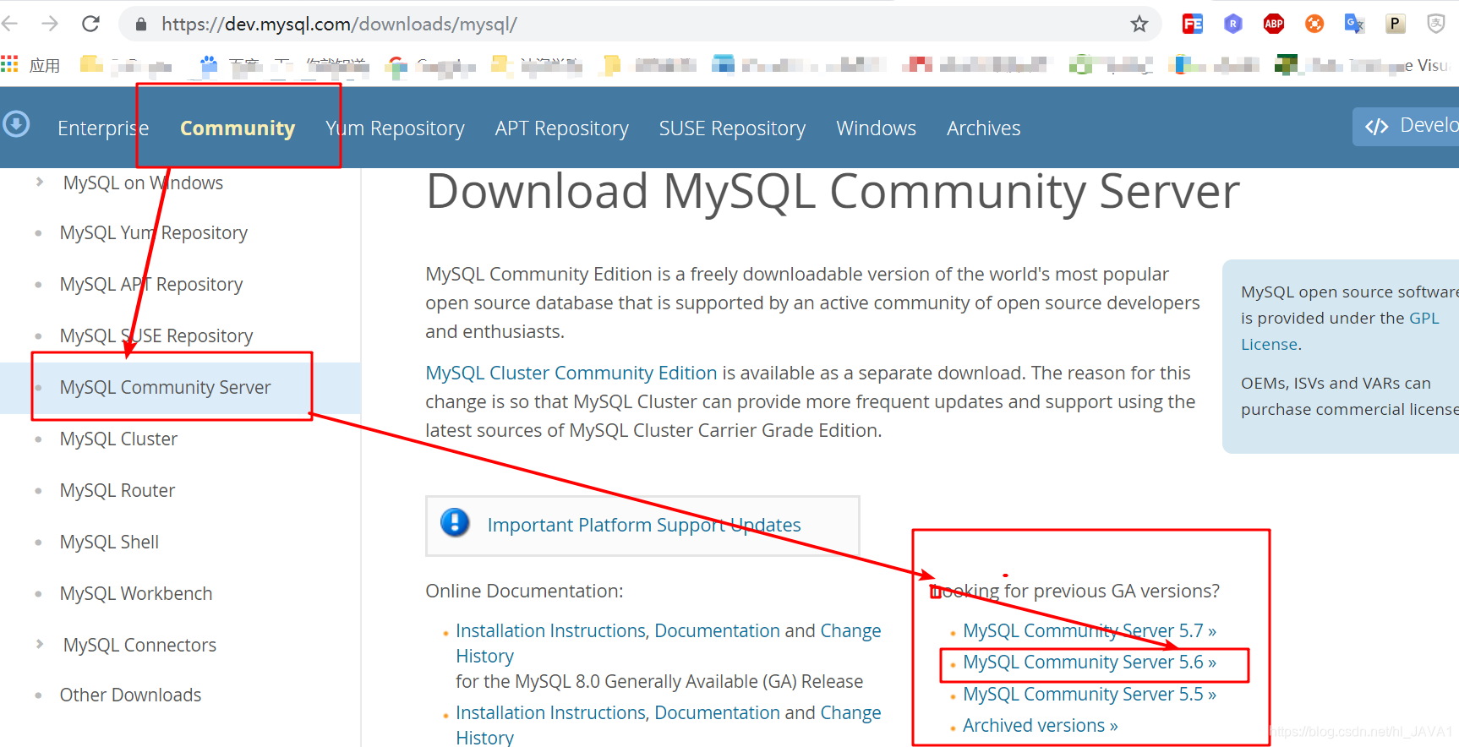1459x747 pixels.
Task: Open the apps grid in bookmarks bar
Action: point(9,63)
